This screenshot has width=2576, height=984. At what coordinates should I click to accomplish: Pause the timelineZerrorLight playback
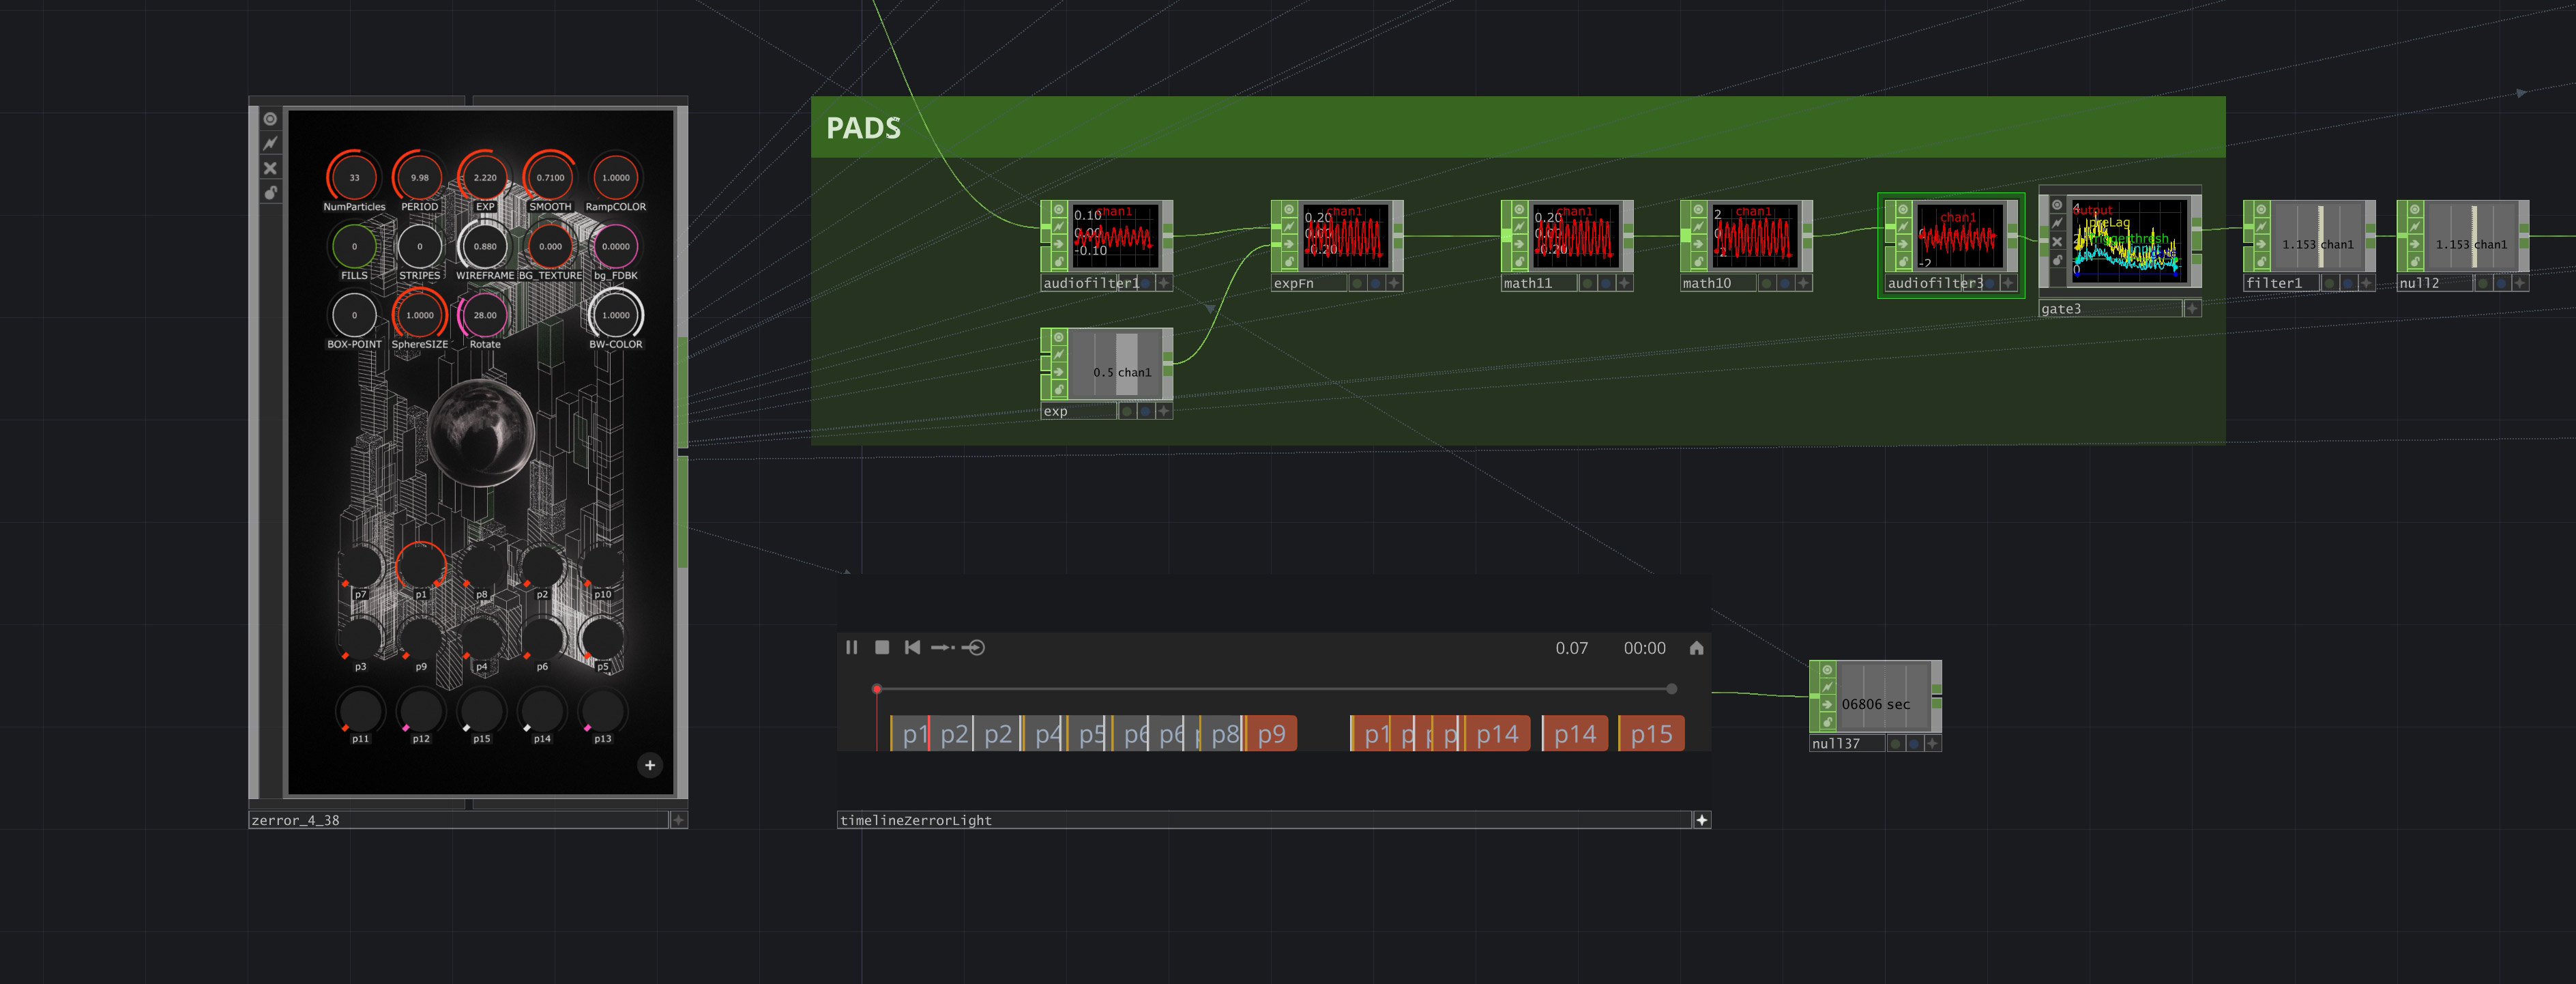[851, 647]
